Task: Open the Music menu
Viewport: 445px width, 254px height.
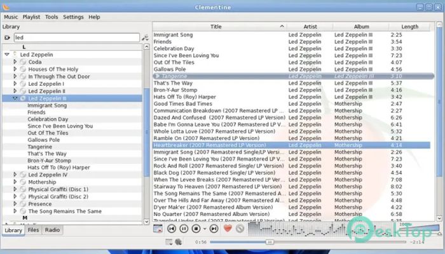Action: (x=11, y=17)
